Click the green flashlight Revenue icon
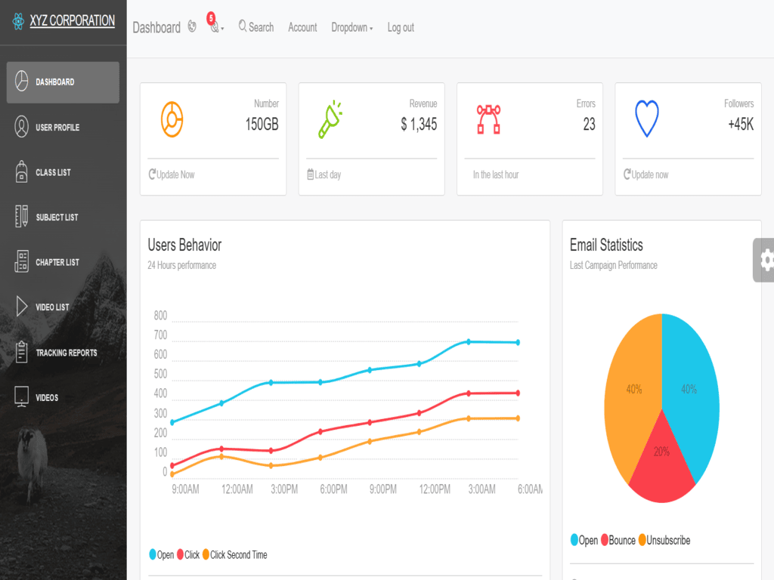This screenshot has height=580, width=774. (x=330, y=119)
